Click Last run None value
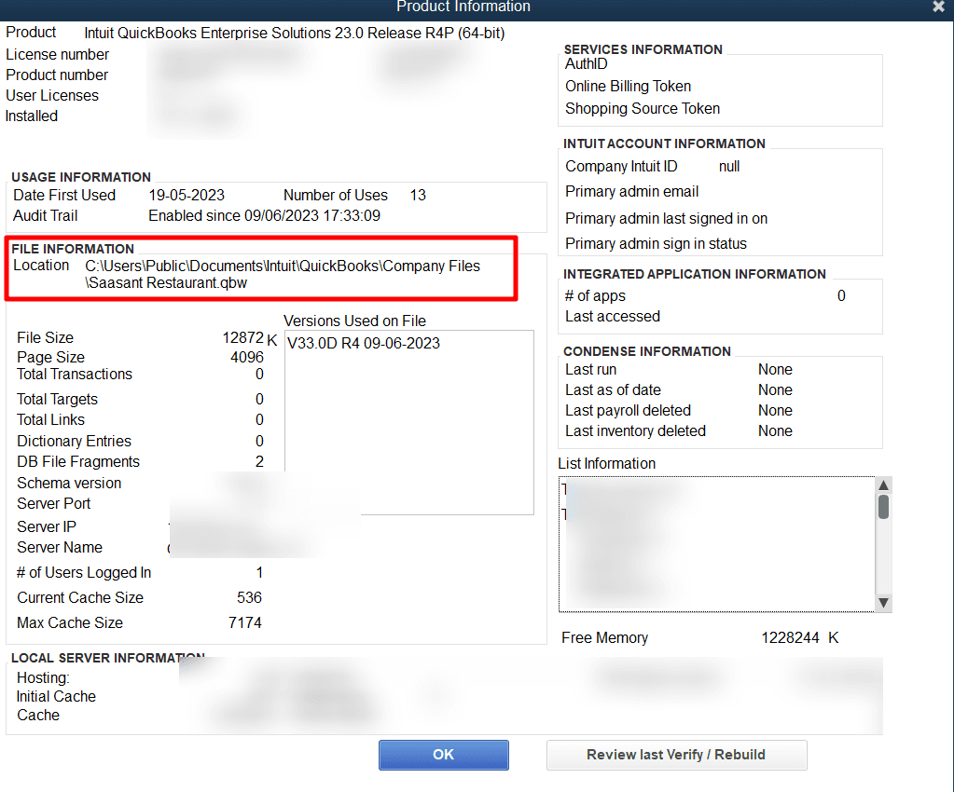 [775, 369]
